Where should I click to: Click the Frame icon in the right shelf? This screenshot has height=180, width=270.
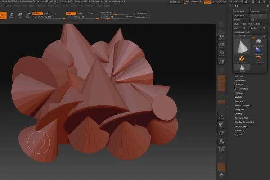(x=221, y=117)
